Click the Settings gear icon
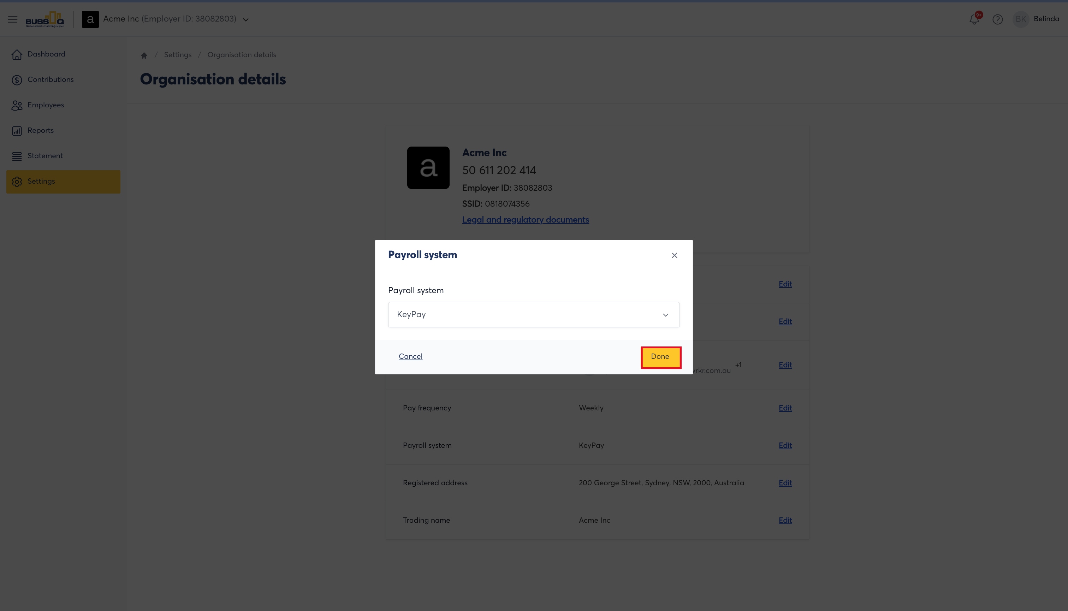 [x=17, y=182]
